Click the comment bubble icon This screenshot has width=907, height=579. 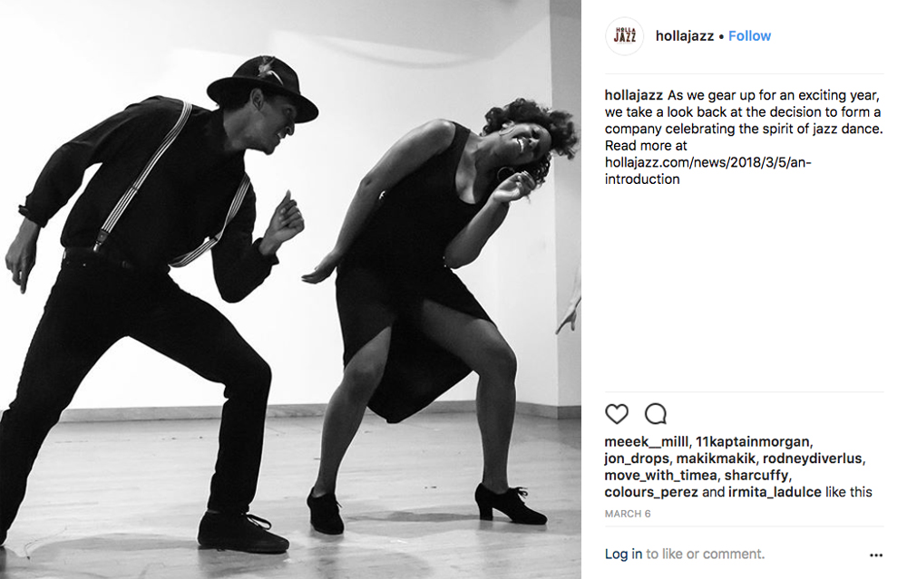(x=656, y=414)
